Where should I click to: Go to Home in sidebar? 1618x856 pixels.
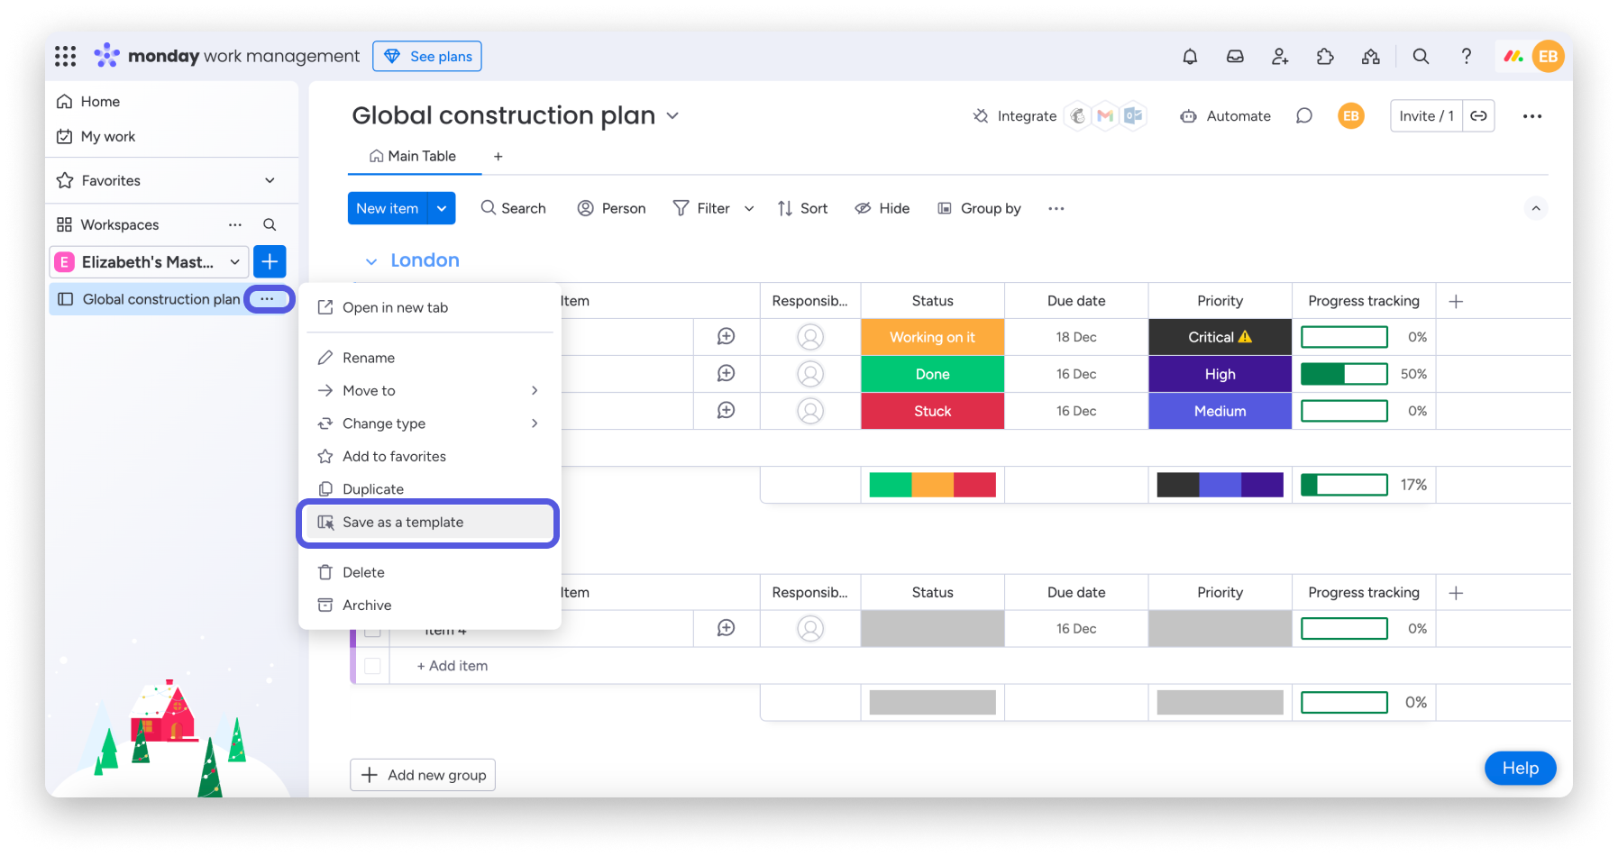pyautogui.click(x=88, y=101)
